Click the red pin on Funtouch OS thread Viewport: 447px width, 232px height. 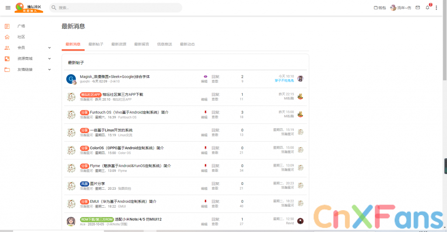click(x=206, y=112)
